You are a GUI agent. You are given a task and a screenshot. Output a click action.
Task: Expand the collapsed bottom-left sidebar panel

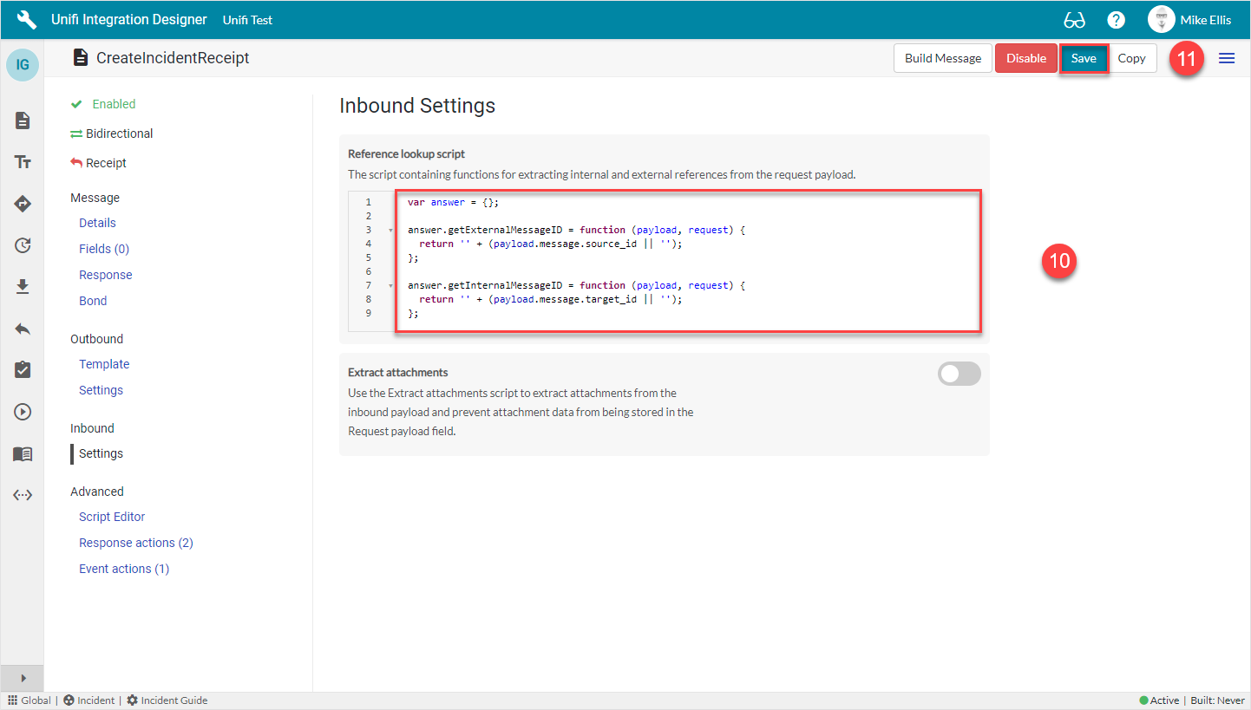pos(22,678)
